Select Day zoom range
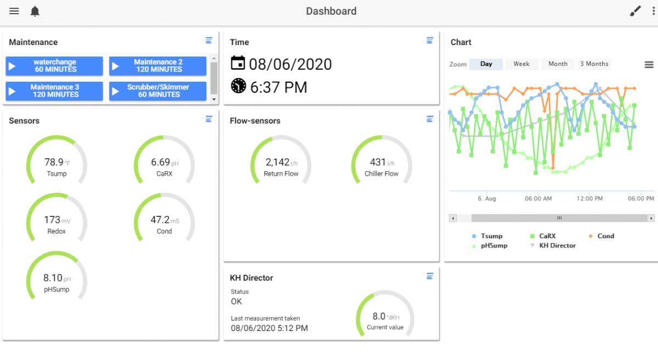This screenshot has height=354, width=658. point(486,64)
